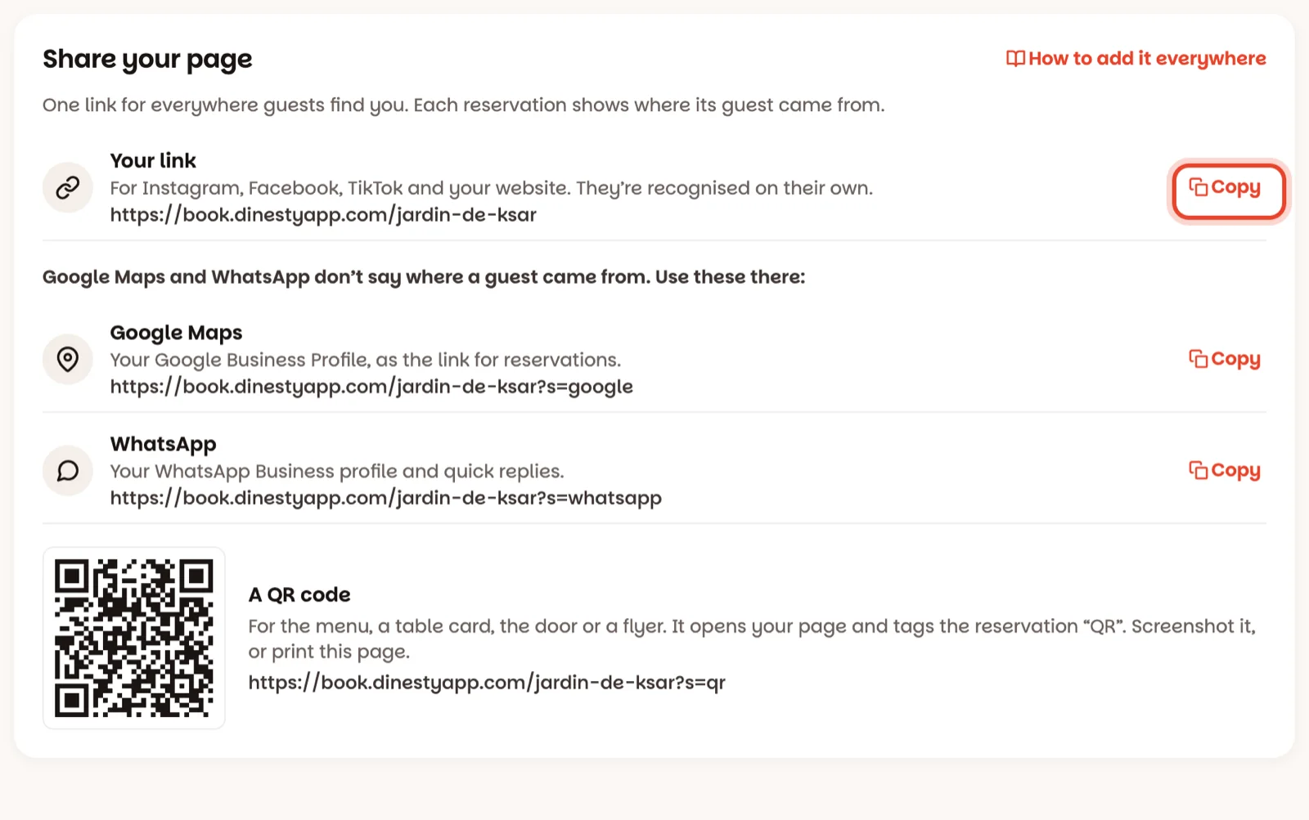Copy the WhatsApp link
Image resolution: width=1309 pixels, height=820 pixels.
click(1225, 470)
